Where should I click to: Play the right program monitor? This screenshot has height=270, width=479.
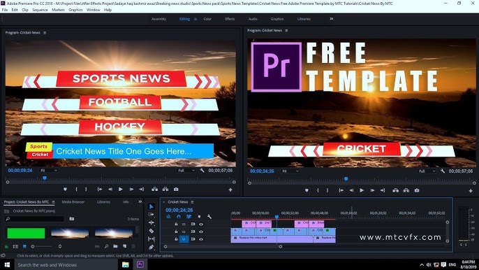coord(362,190)
